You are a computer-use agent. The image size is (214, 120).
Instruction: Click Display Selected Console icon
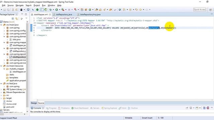(191, 108)
